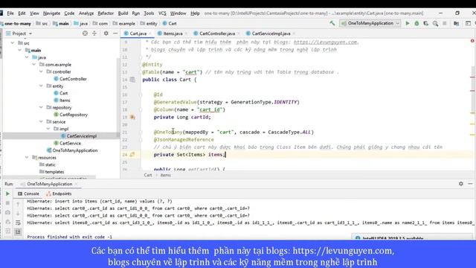Click the gutter icon on line 24
Screen dimensions: 476x268
(x=132, y=155)
